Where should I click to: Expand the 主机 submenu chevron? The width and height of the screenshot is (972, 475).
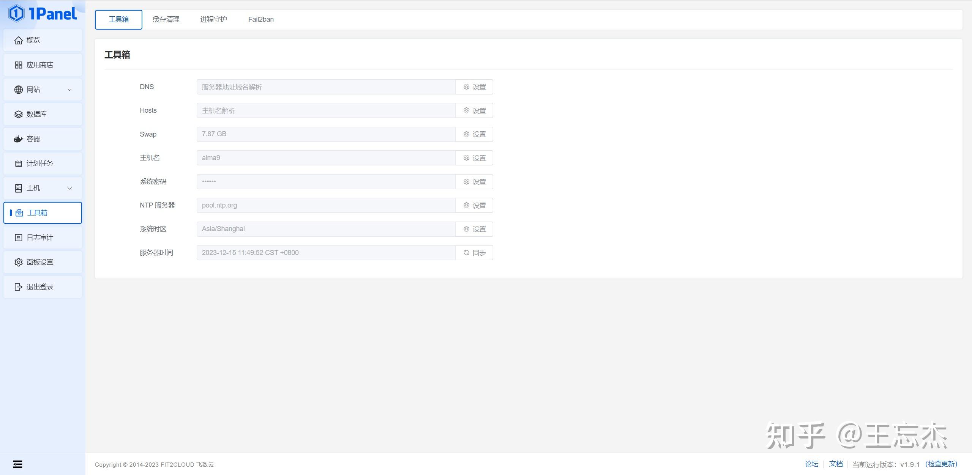click(x=69, y=188)
